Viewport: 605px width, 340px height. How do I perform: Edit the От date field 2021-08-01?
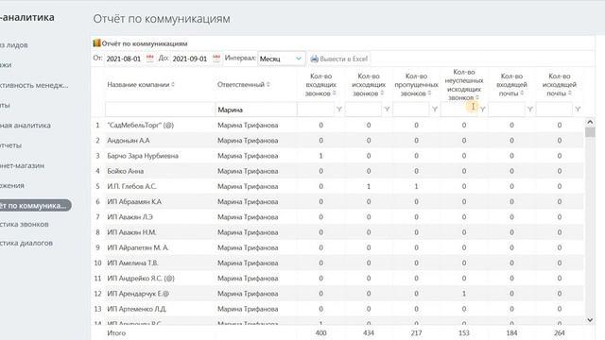tap(124, 59)
